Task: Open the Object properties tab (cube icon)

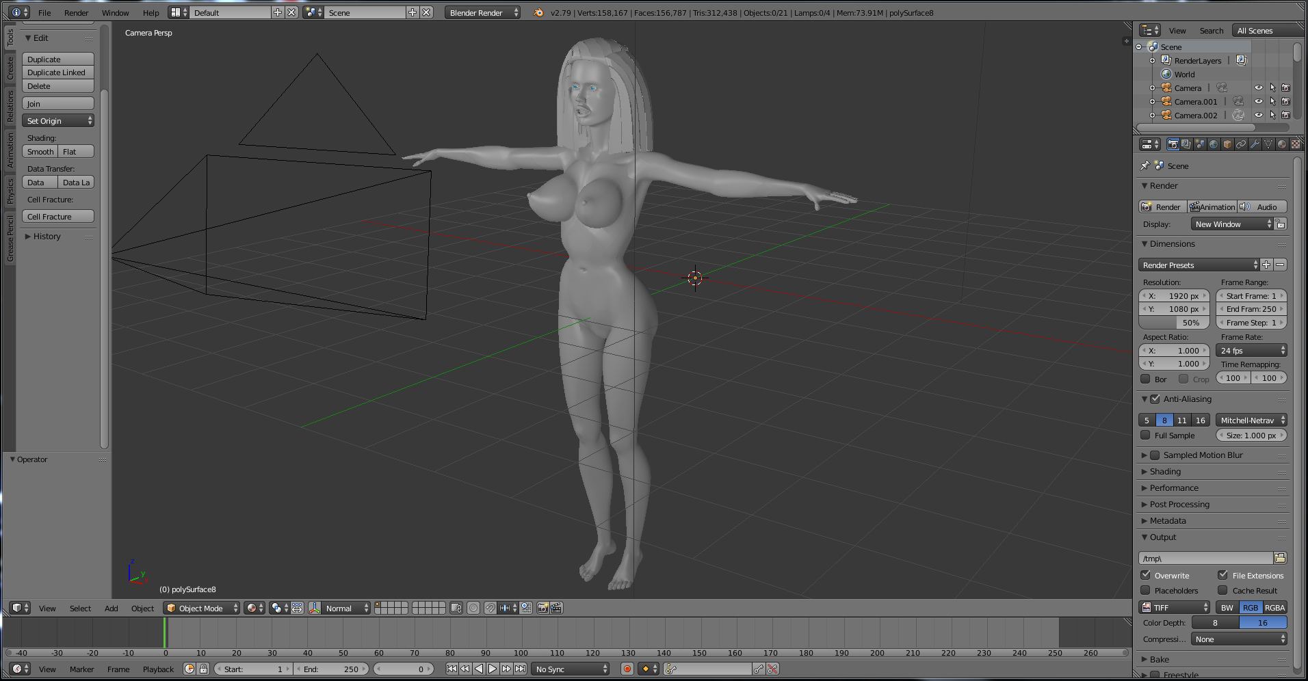Action: 1227,144
